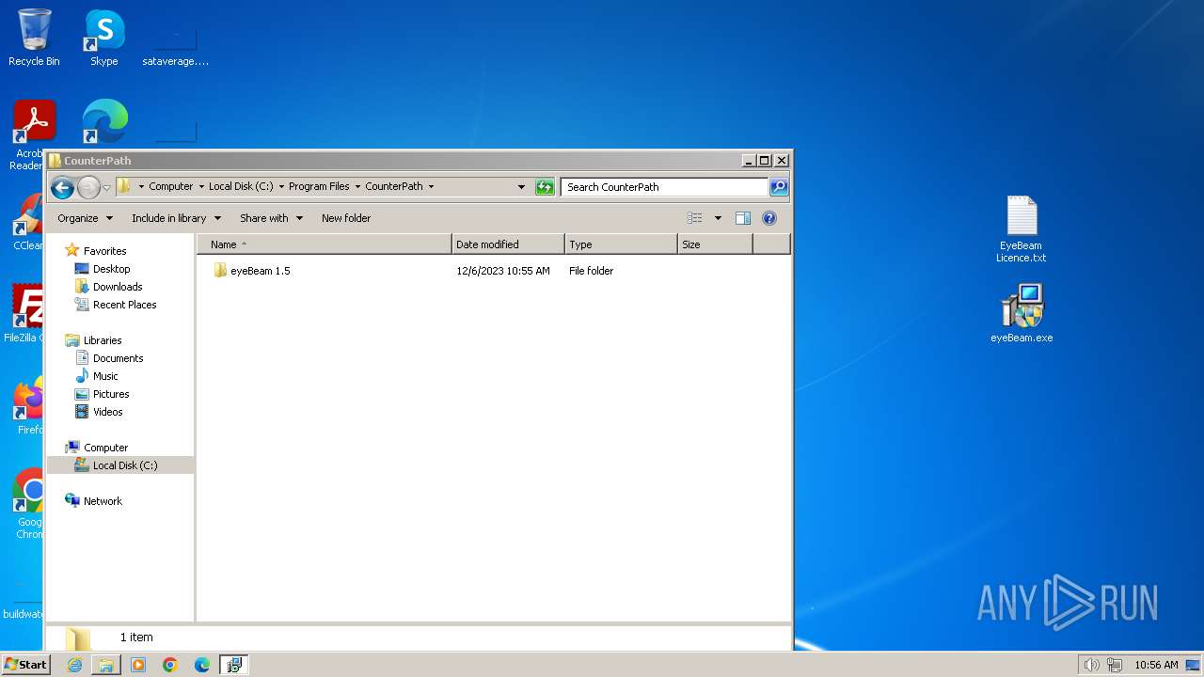Sort by the Type column header
Screen dimensions: 1204x677
pyautogui.click(x=621, y=244)
